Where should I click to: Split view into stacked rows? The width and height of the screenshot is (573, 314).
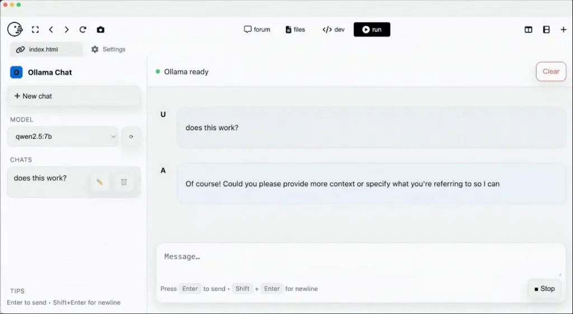tap(546, 30)
